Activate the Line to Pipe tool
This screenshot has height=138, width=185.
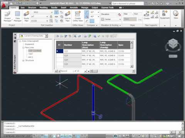(x=67, y=16)
